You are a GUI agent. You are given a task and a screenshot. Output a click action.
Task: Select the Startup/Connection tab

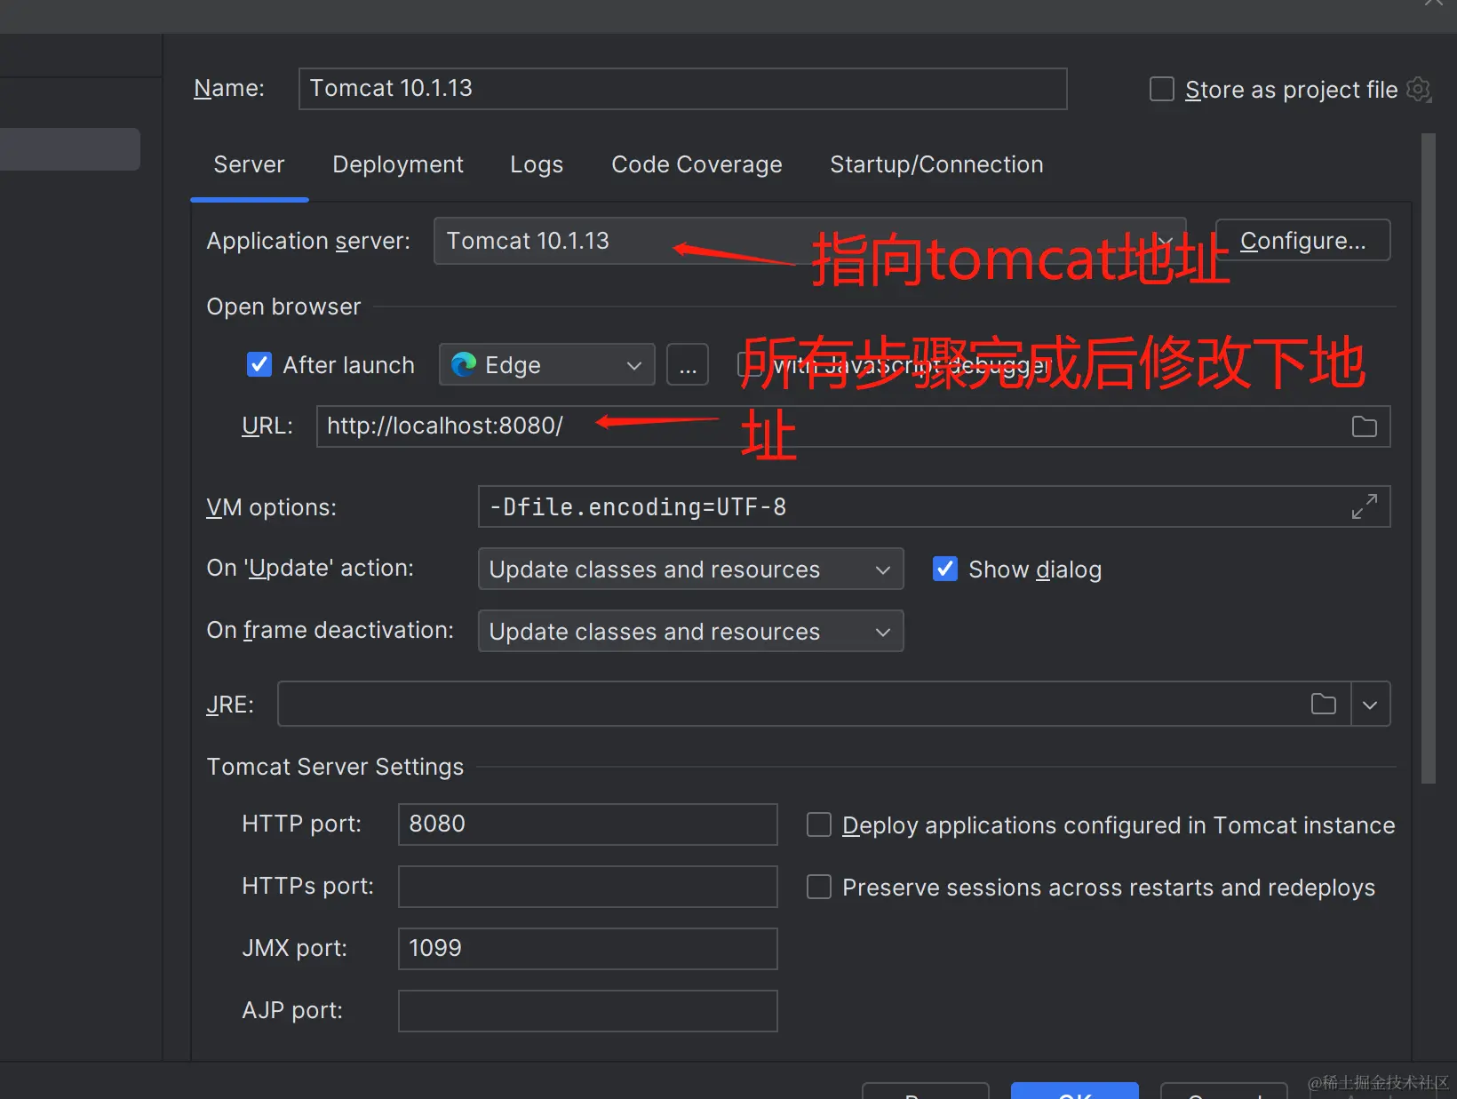click(936, 164)
